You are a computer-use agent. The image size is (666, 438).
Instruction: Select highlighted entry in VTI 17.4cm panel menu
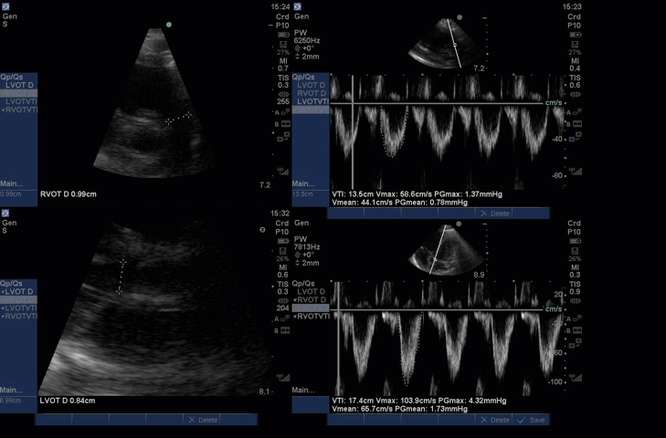(x=311, y=308)
